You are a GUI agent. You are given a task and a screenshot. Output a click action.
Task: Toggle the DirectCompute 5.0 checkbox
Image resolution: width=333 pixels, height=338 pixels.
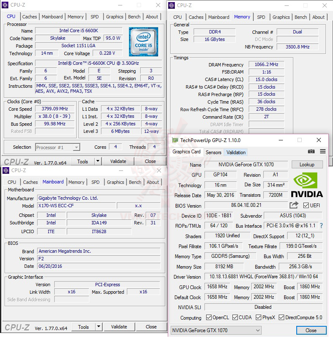pyautogui.click(x=281, y=317)
